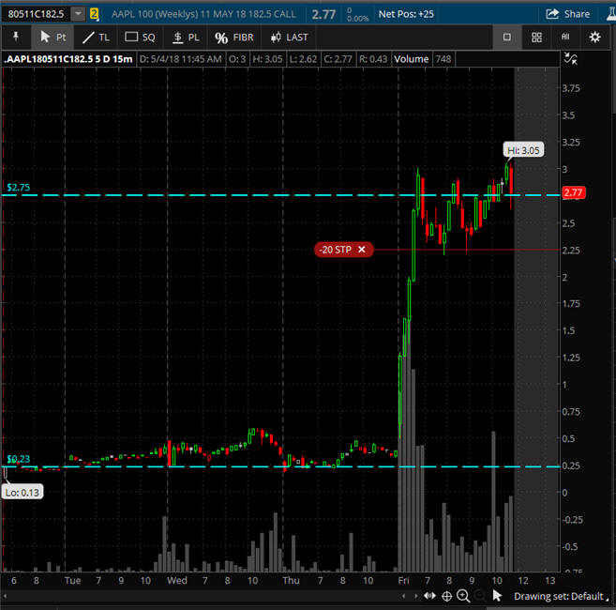Select the Pointer (Pt) drawing tool
The width and height of the screenshot is (616, 610).
tap(53, 38)
